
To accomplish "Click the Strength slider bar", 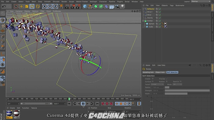I will (187, 90).
